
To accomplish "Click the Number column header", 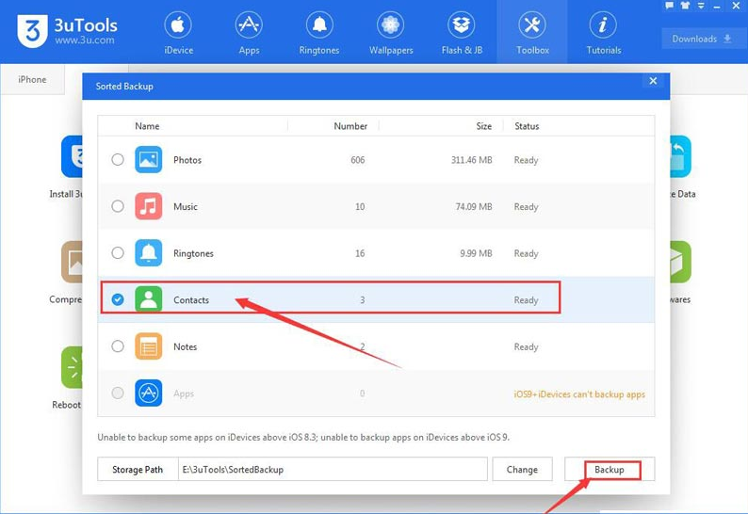I will [350, 126].
